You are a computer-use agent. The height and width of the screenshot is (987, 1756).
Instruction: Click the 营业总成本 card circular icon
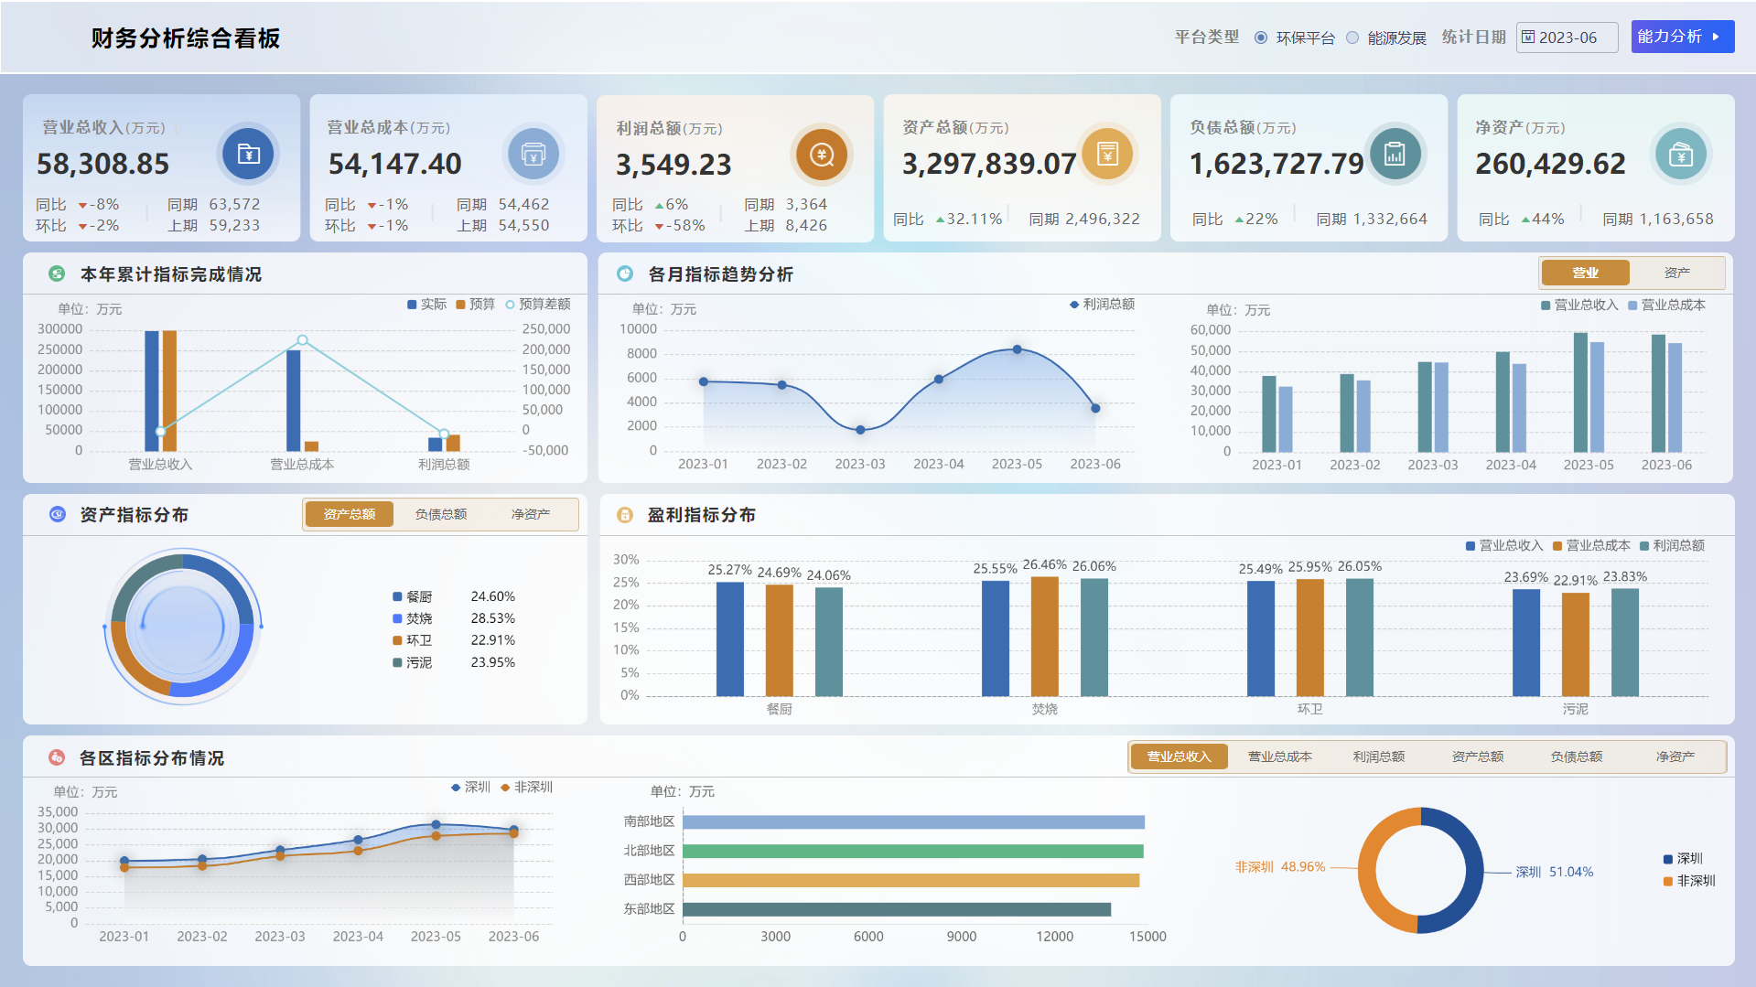[533, 154]
